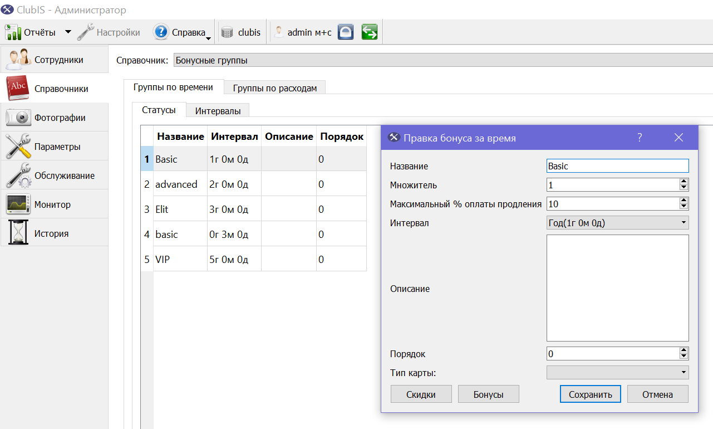Click the Сохранить button

click(x=591, y=394)
